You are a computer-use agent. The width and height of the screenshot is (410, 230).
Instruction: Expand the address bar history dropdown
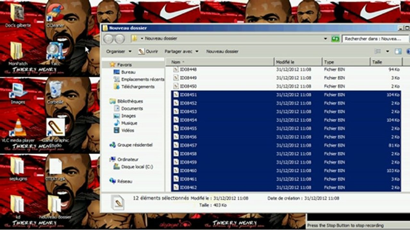pyautogui.click(x=325, y=39)
